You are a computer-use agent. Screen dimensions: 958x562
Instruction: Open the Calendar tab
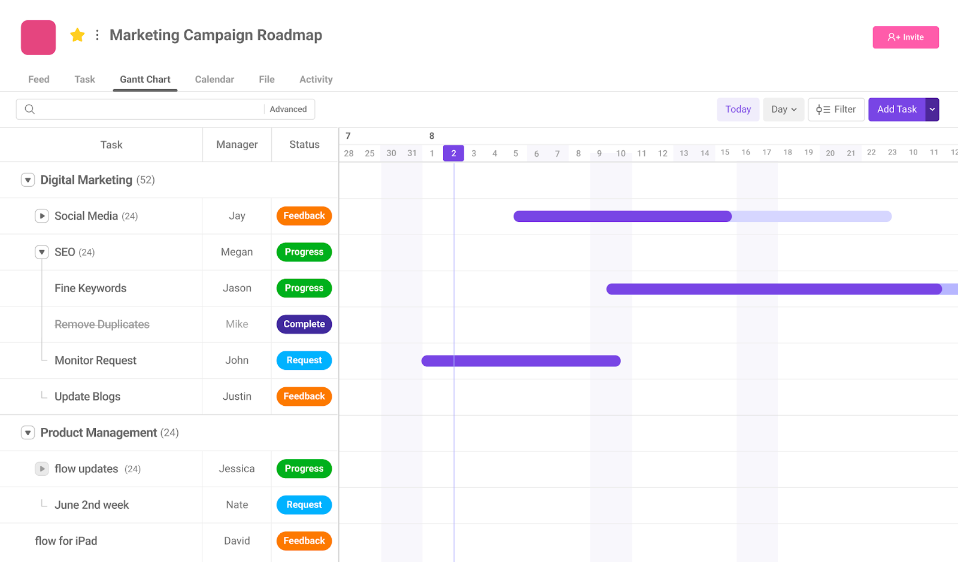pos(214,80)
